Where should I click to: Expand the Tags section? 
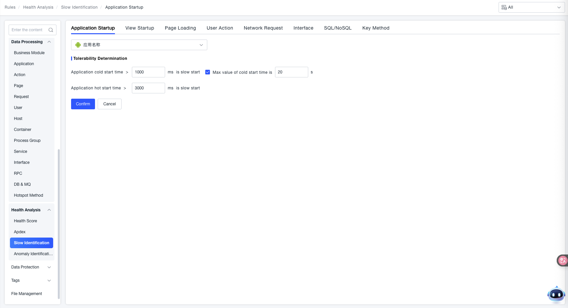click(x=49, y=280)
